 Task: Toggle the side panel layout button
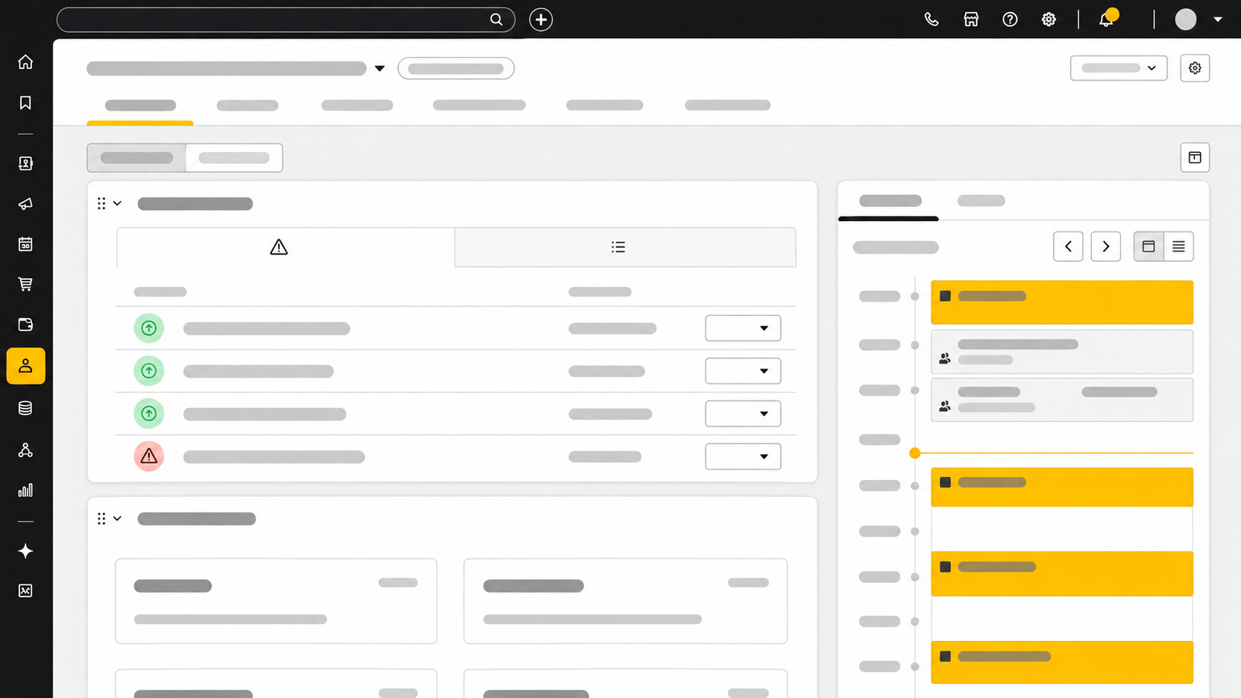point(1195,157)
